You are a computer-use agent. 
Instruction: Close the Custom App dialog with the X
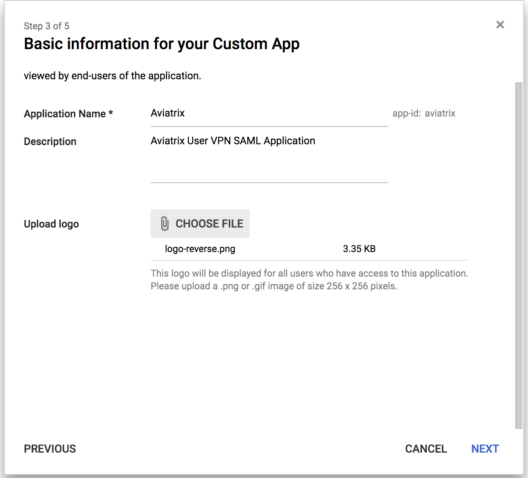pyautogui.click(x=500, y=25)
